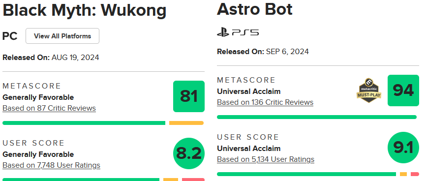
Task: Click red negative segment of Wukong user bar
Action: [193, 180]
